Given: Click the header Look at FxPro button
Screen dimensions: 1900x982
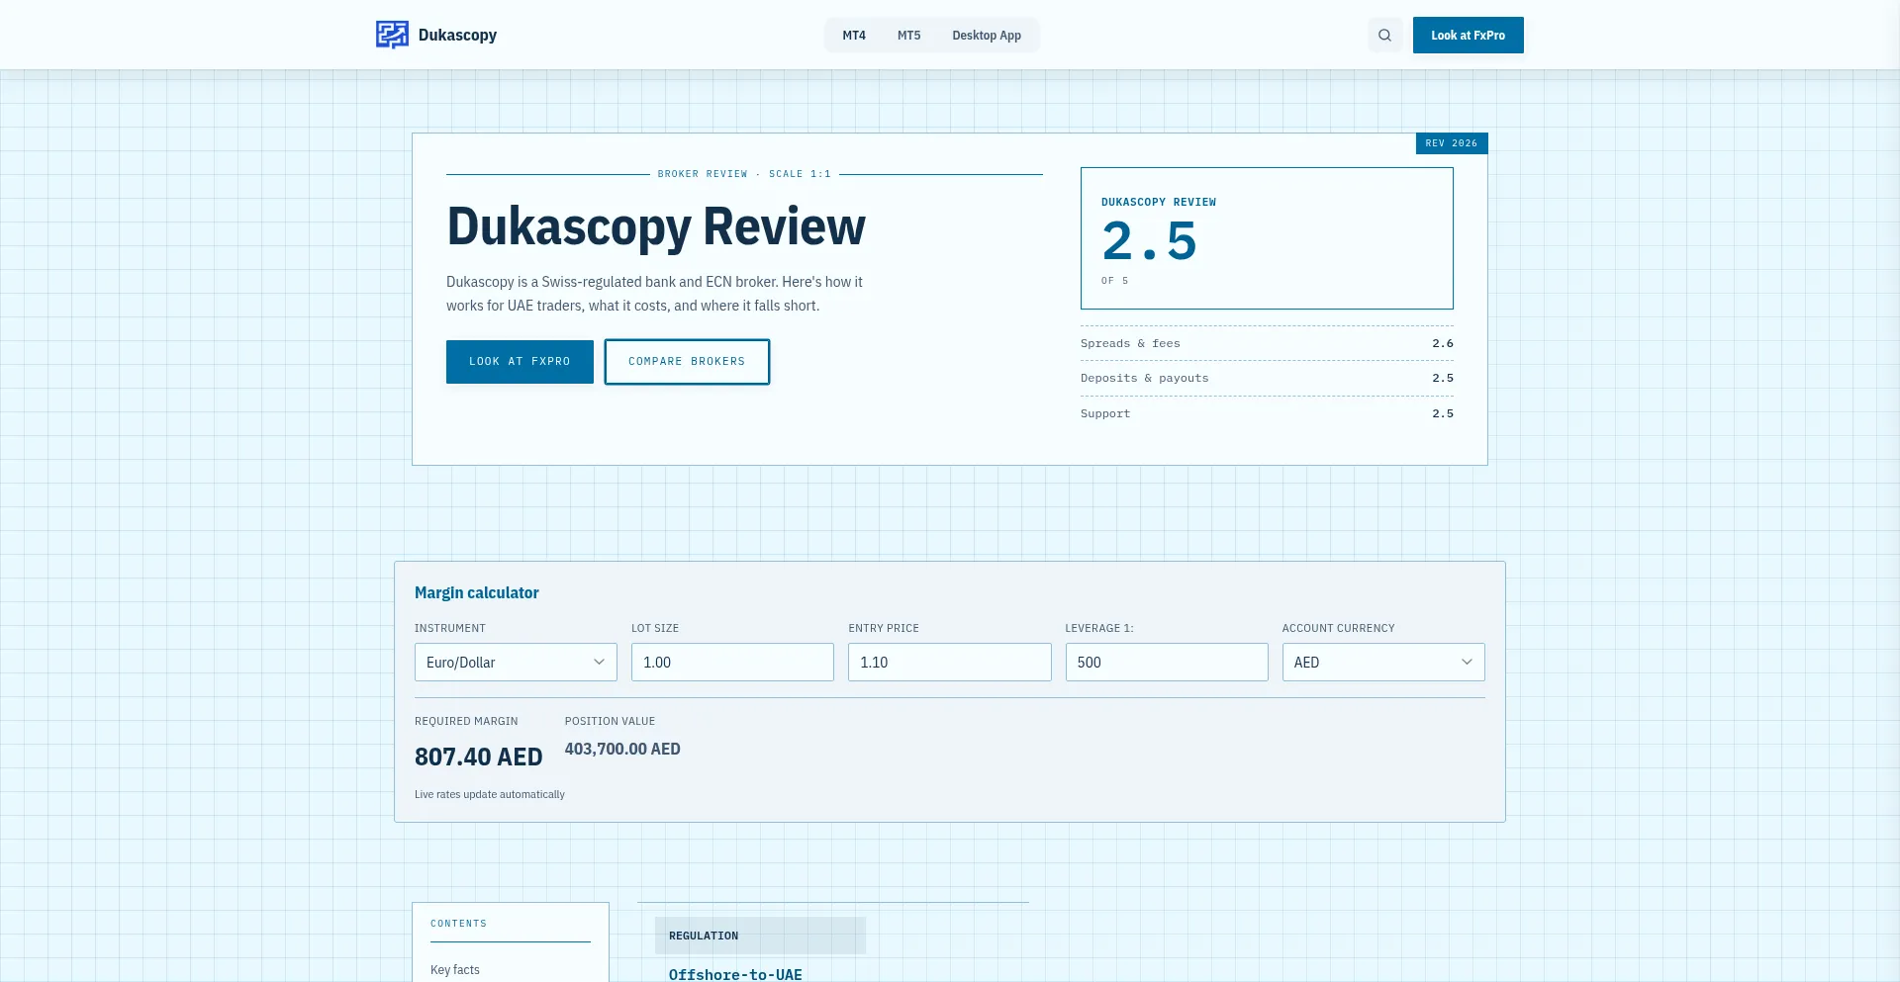Looking at the screenshot, I should click(x=1468, y=36).
